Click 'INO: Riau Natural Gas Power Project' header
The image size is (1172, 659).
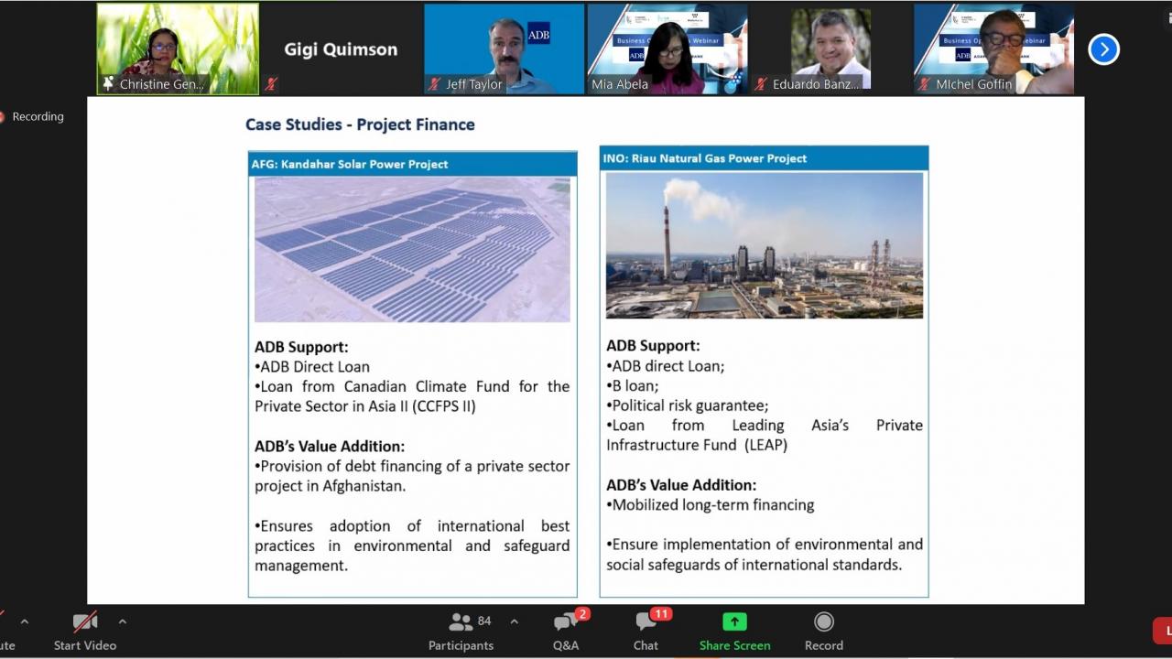tap(764, 158)
